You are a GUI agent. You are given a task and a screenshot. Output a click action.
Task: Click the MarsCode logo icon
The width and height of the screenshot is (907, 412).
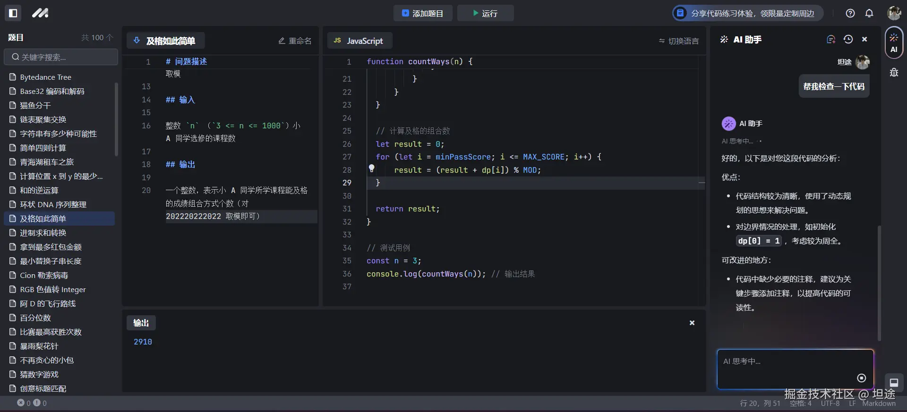pos(40,13)
